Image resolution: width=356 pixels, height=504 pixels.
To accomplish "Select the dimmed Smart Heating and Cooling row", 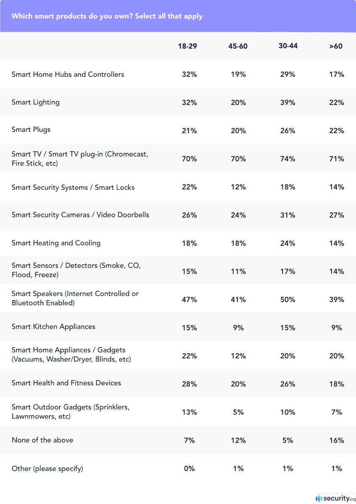I will 56,243.
